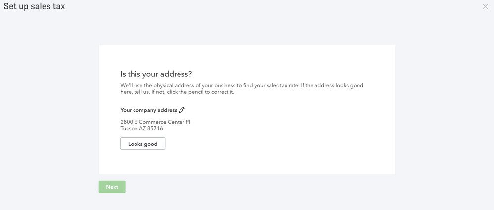This screenshot has width=494, height=210.
Task: Click the pencil icon to edit address
Action: point(181,110)
